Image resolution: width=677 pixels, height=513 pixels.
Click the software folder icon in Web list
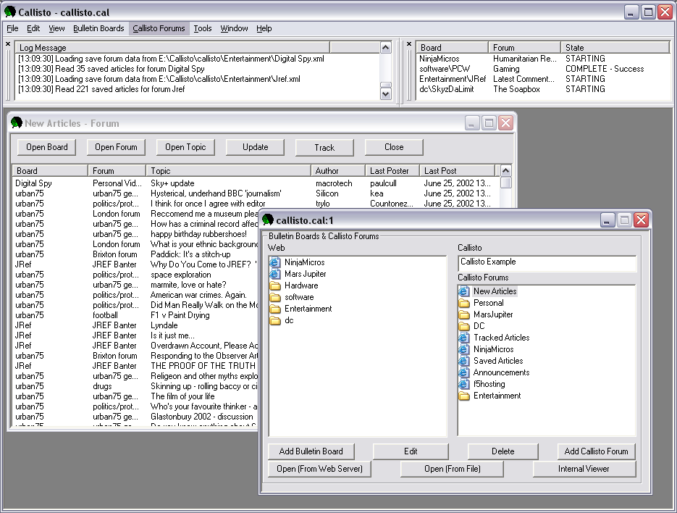pos(275,297)
